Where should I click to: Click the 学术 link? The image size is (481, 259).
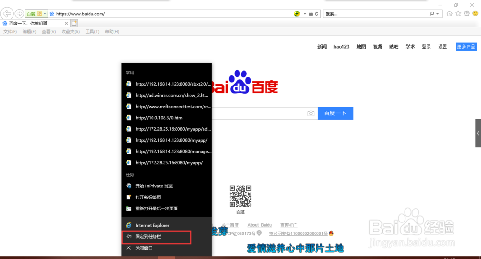tap(410, 47)
